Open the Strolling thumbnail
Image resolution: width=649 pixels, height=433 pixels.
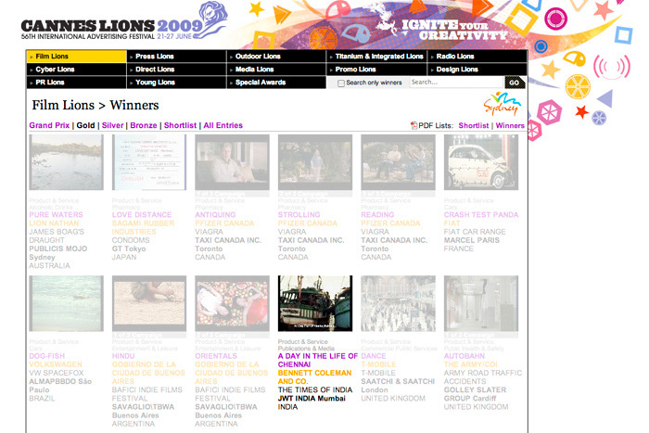pyautogui.click(x=315, y=162)
